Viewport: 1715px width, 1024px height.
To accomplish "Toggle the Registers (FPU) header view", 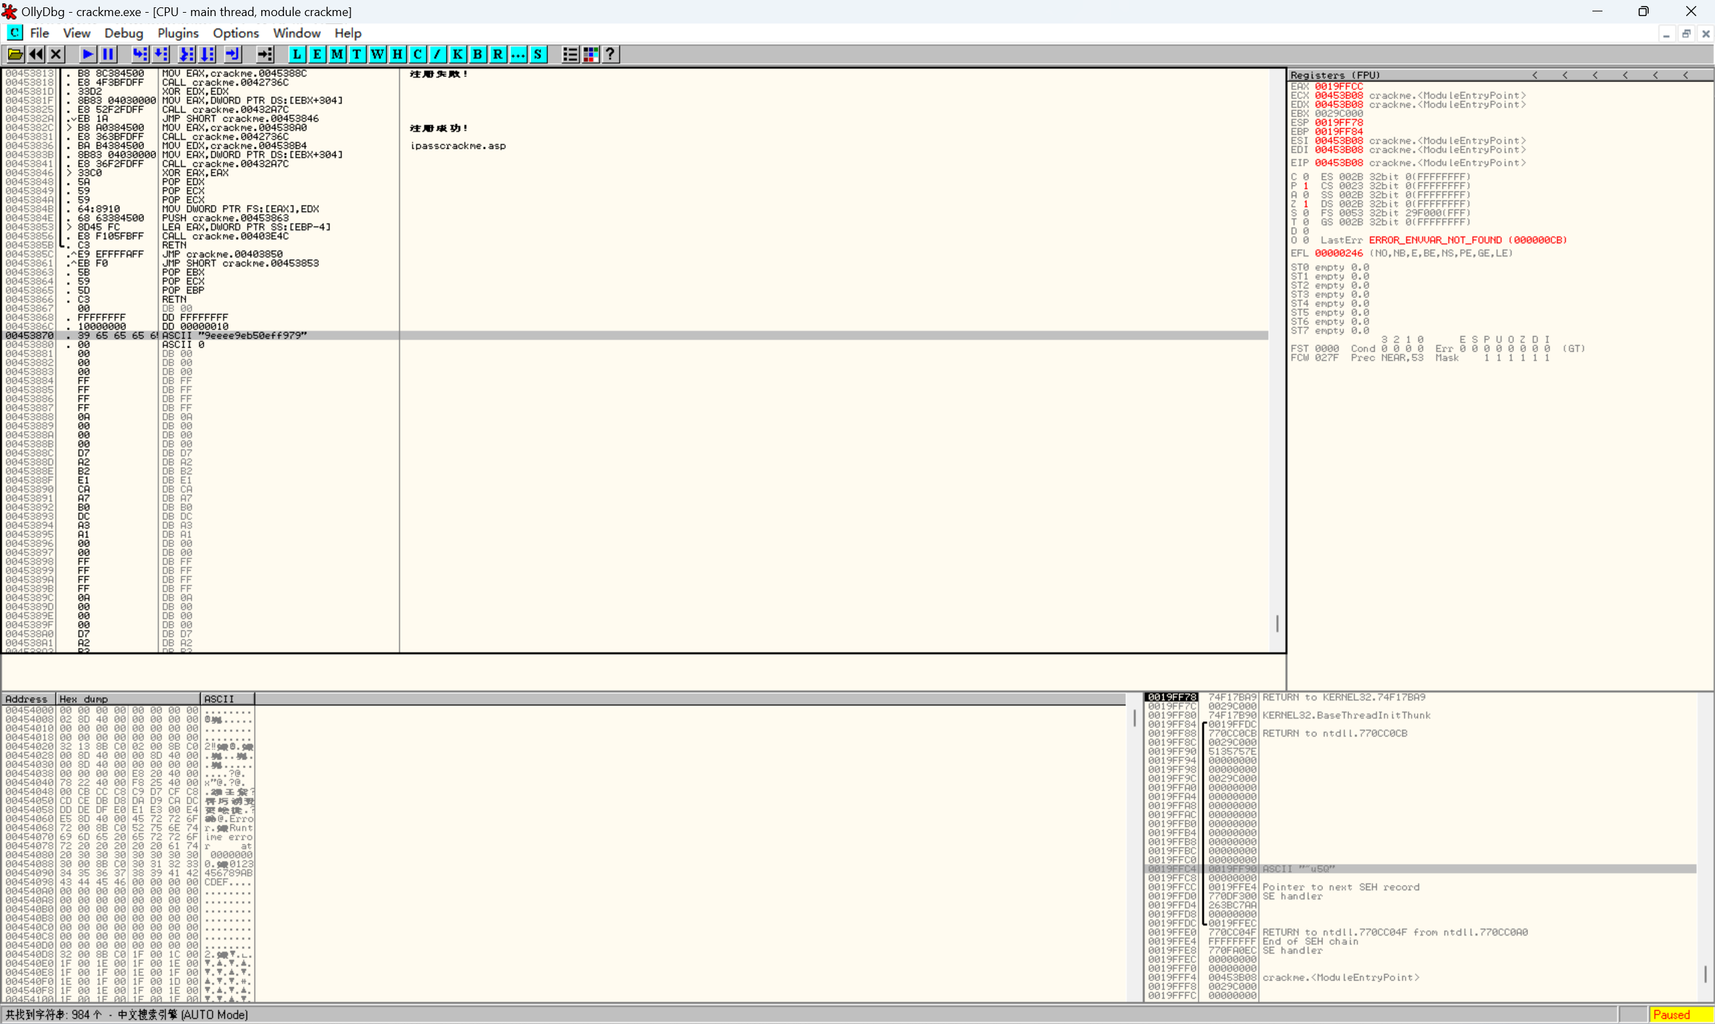I will [x=1335, y=75].
